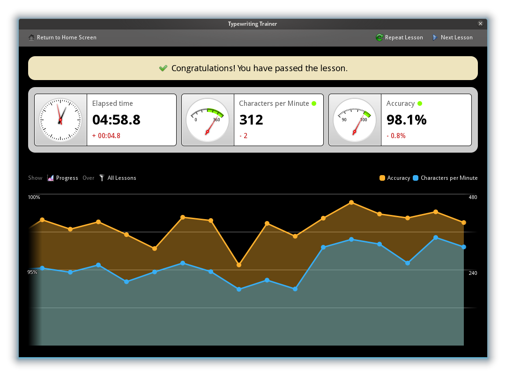This screenshot has height=376, width=506.
Task: Click the 95% axis label
Action: click(x=32, y=272)
